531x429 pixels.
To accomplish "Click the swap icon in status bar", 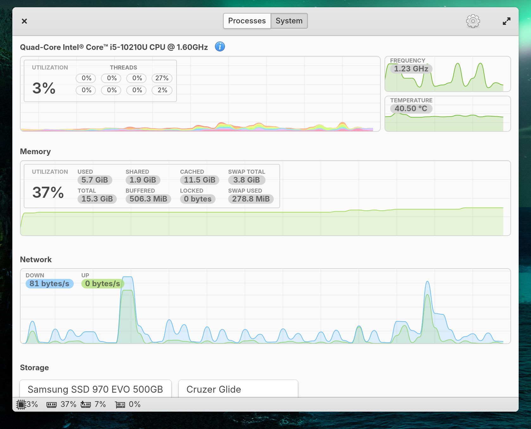I will click(86, 404).
